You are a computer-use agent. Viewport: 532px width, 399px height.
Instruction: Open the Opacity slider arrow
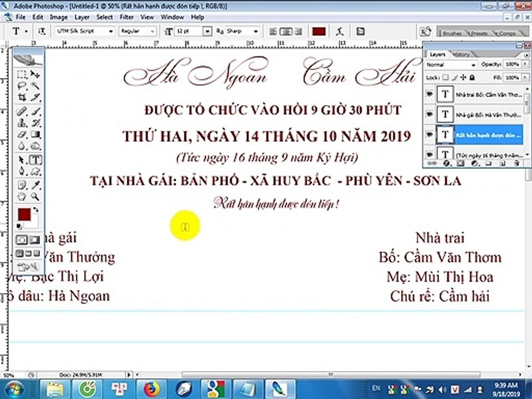525,64
